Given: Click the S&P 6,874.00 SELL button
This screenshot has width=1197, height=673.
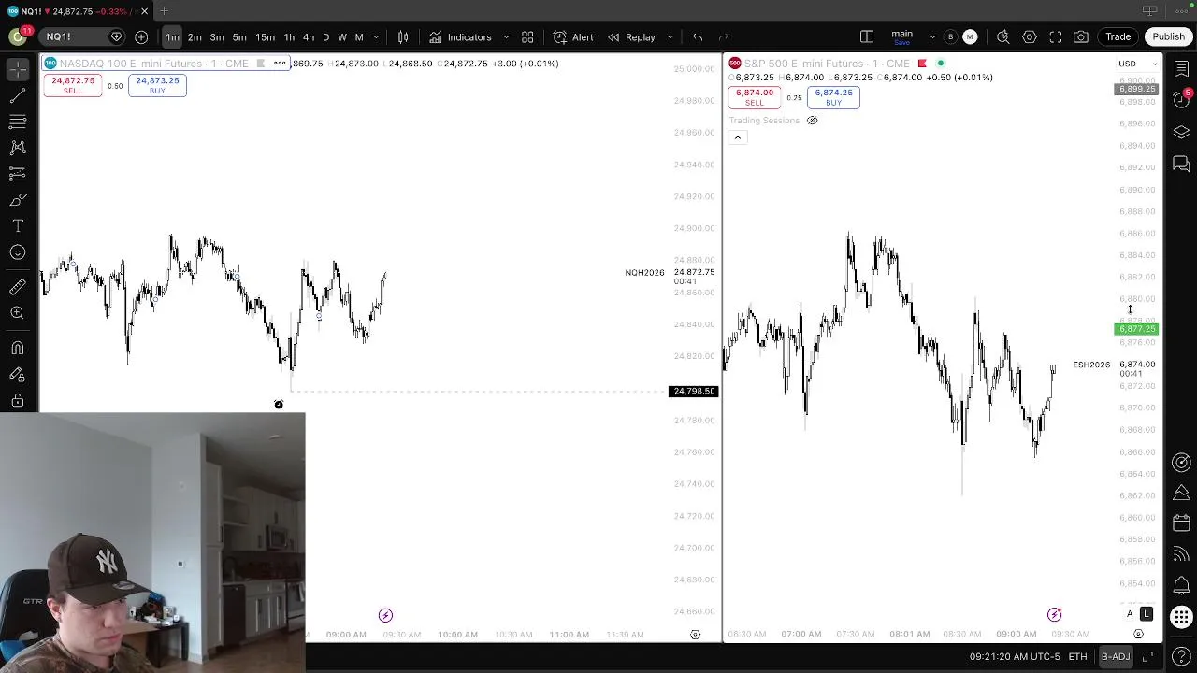Looking at the screenshot, I should click(x=755, y=97).
